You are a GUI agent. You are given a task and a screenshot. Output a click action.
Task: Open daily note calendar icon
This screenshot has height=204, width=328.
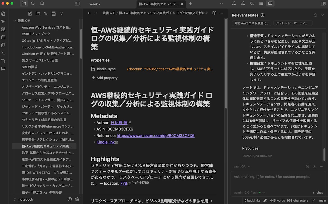click(x=3, y=37)
